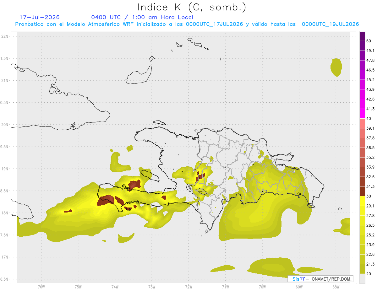The width and height of the screenshot is (377, 291).
Task: Click colorbar value "43.9"
Action: pos(370,89)
